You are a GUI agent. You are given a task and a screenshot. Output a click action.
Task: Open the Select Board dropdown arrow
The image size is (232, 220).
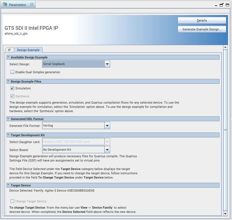[x=107, y=150]
